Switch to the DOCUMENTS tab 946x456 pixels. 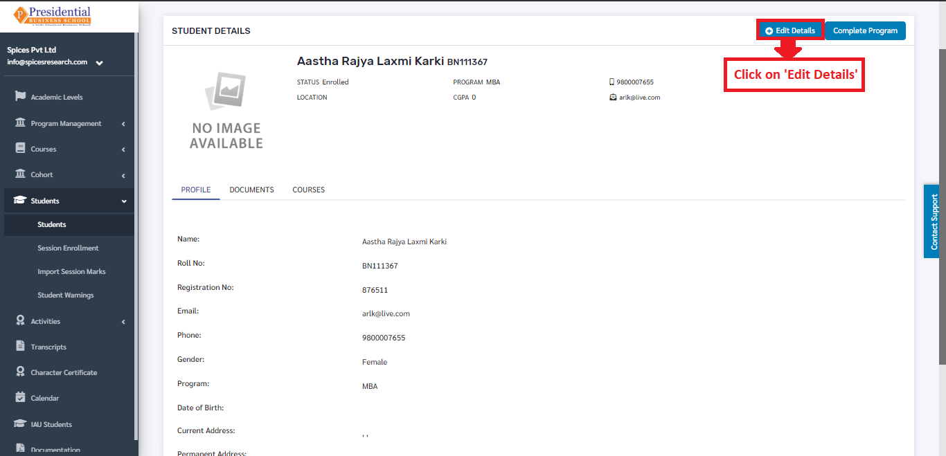pyautogui.click(x=251, y=190)
